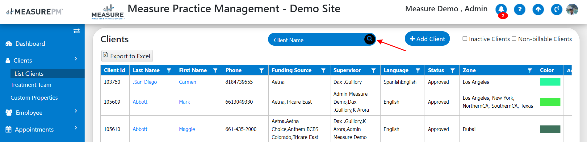The height and width of the screenshot is (142, 587).
Task: Open Abbott link in row 105609
Action: (x=140, y=102)
